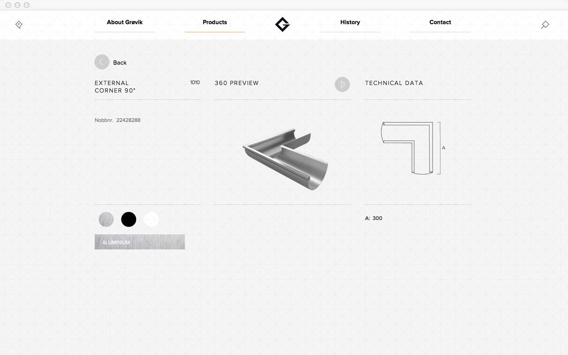The width and height of the screenshot is (568, 355).
Task: Click the Grøvik diamond logo
Action: 282,24
